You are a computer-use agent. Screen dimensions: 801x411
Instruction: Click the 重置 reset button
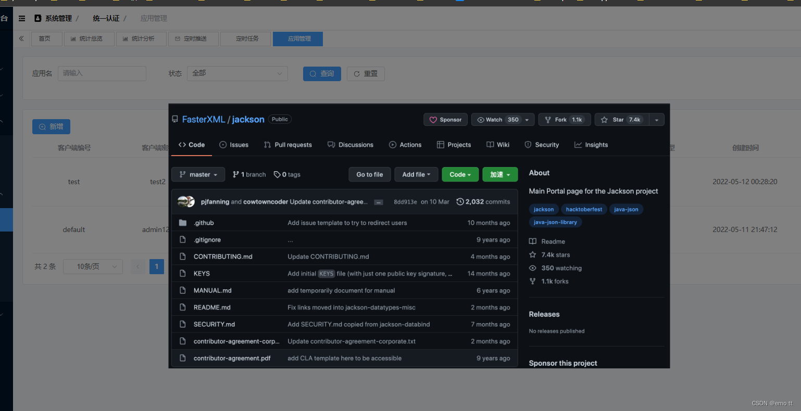coord(366,74)
